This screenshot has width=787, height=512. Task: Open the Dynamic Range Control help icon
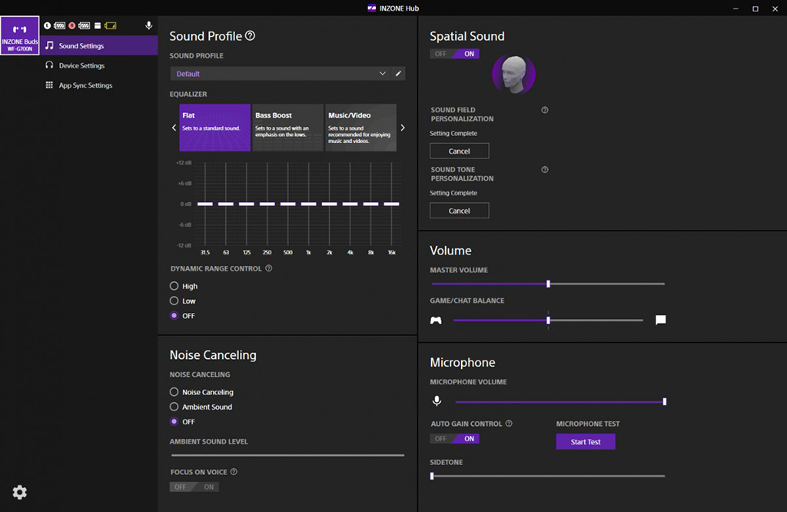[269, 268]
